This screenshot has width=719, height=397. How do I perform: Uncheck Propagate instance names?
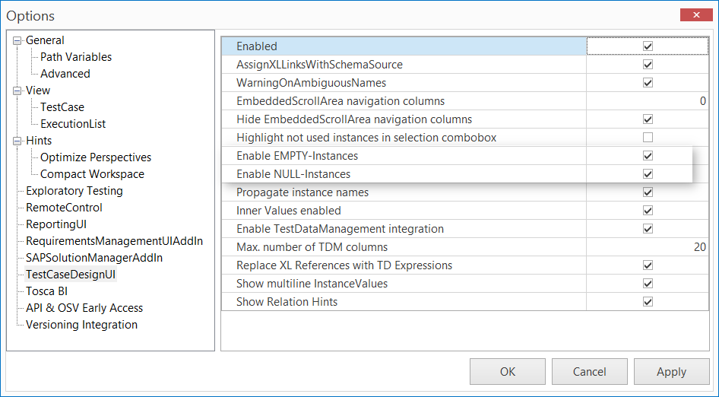tap(648, 192)
